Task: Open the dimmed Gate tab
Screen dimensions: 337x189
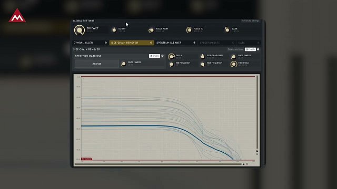Action: point(249,43)
